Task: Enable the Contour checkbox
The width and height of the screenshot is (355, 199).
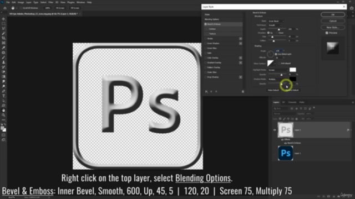Action: point(207,29)
